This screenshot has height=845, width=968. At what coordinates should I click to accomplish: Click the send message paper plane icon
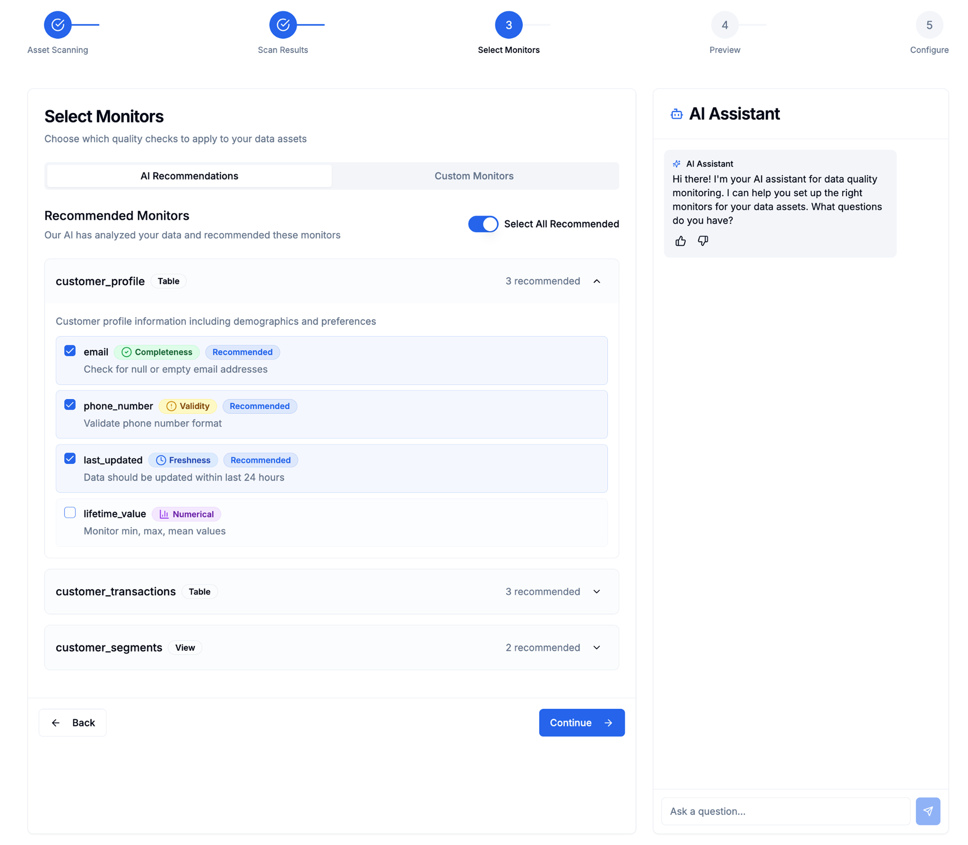coord(927,811)
